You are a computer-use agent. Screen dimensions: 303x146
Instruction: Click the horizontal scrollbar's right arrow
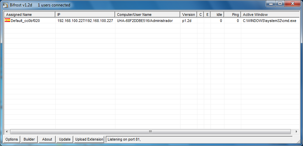tap(296, 131)
